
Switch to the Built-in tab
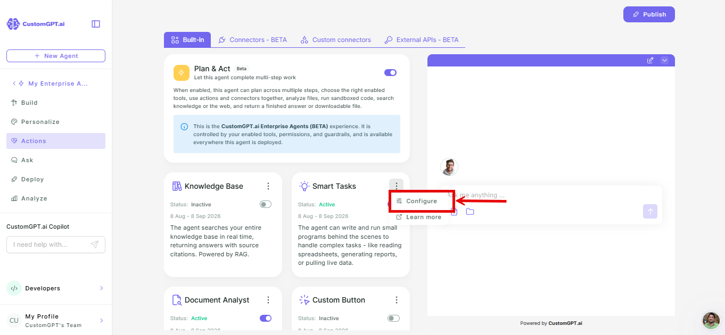[x=187, y=40]
